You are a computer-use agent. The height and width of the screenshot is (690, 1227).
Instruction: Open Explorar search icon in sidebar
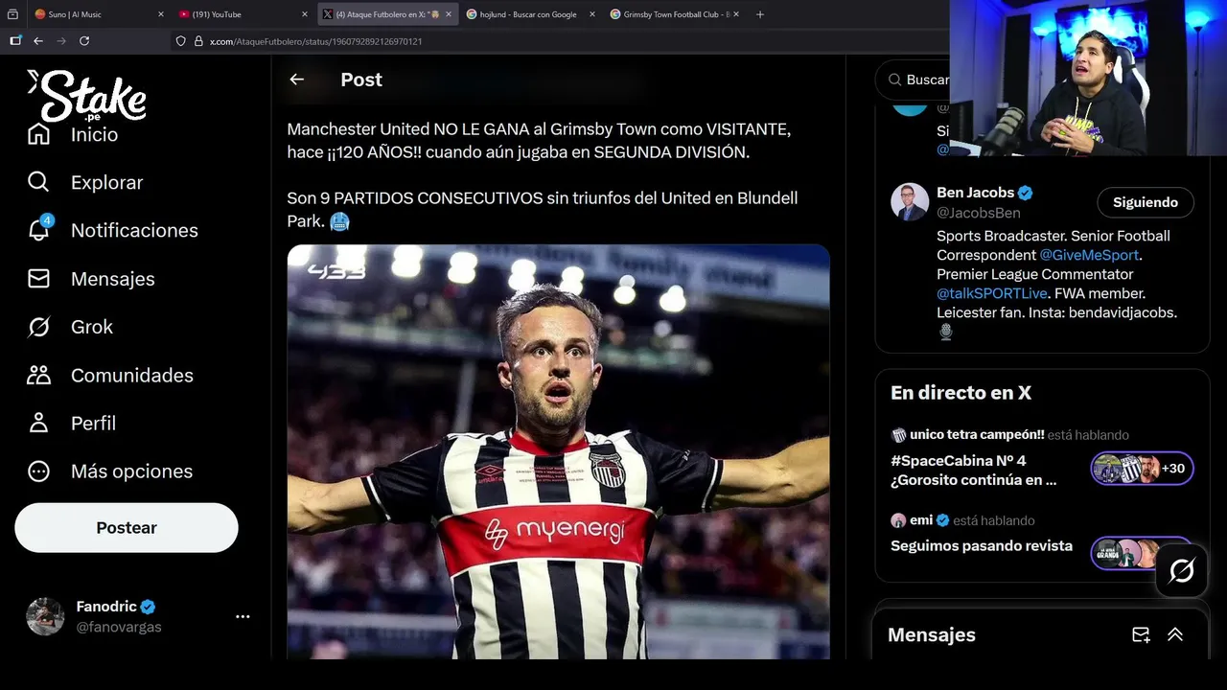click(x=38, y=182)
